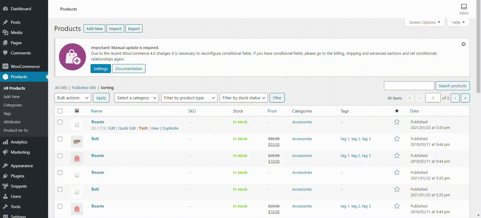This screenshot has height=218, width=481.
Task: Click the Appearance brush icon
Action: click(5, 166)
